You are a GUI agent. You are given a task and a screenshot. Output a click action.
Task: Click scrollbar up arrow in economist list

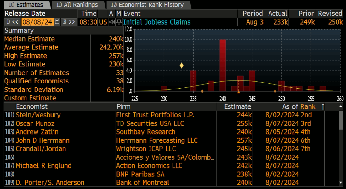[341, 107]
